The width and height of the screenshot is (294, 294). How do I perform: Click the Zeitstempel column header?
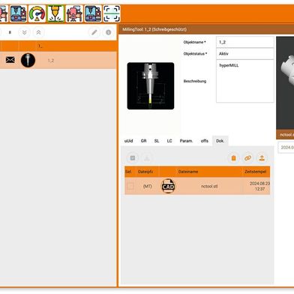[x=255, y=172]
